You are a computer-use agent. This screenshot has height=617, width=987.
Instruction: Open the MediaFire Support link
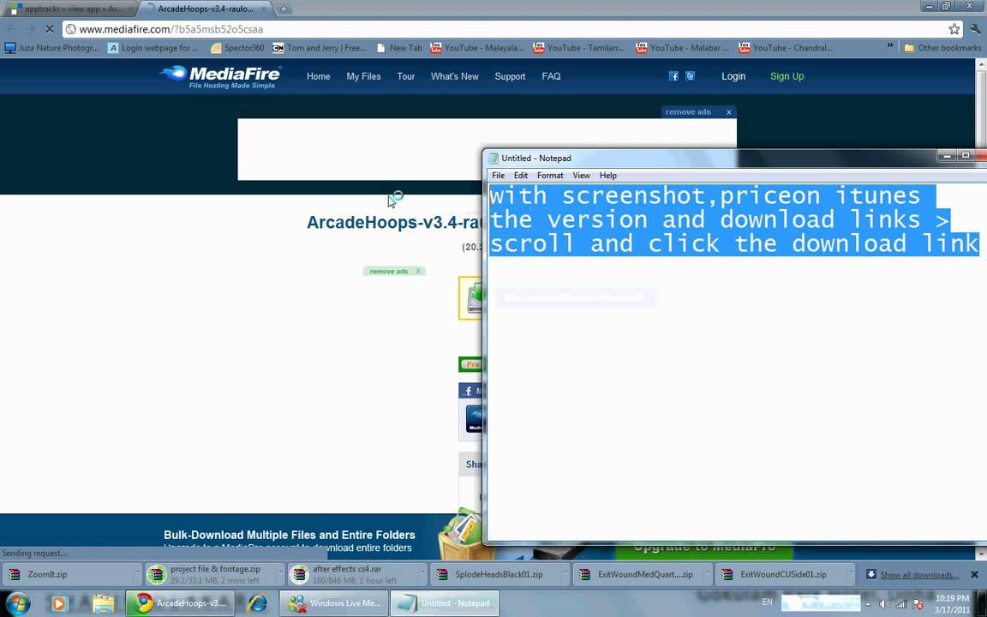(510, 76)
